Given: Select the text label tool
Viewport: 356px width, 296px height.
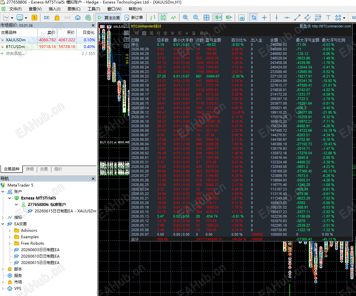Looking at the screenshot, I should point(328,18).
